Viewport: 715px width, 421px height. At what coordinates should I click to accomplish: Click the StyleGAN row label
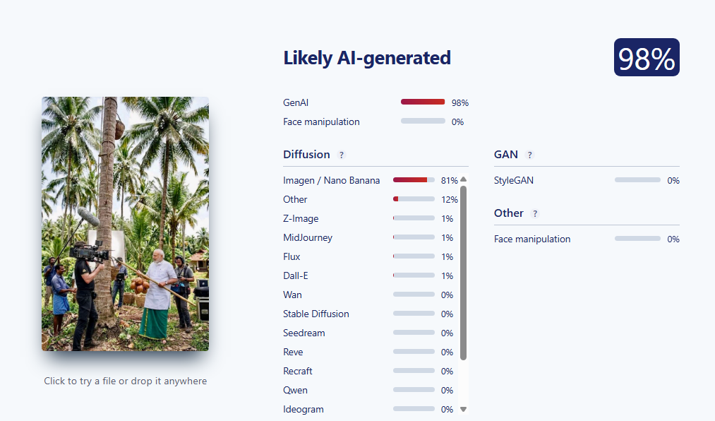(x=514, y=180)
